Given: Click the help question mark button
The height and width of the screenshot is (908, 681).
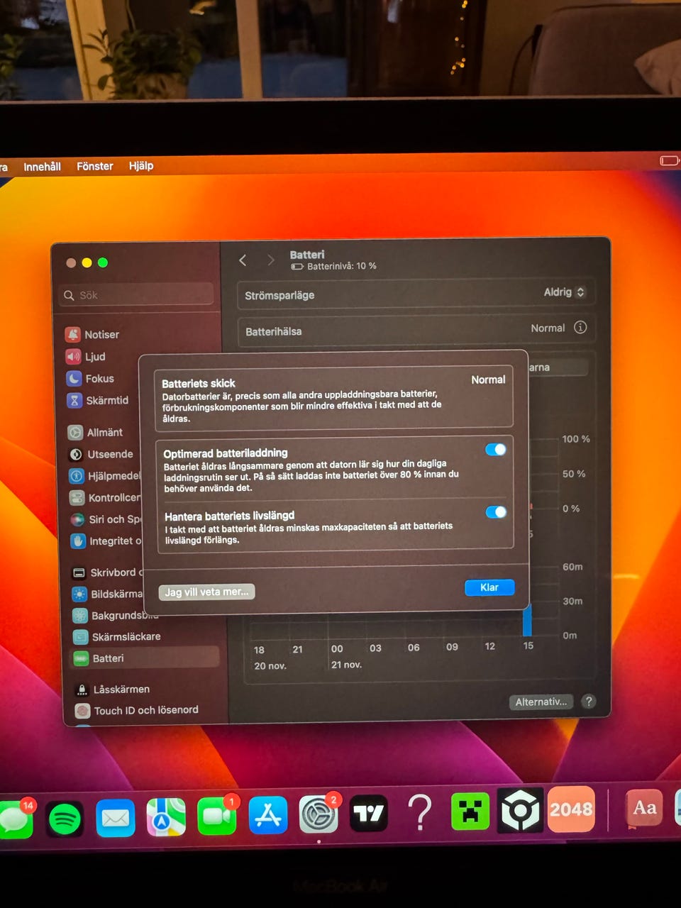Looking at the screenshot, I should pos(588,701).
